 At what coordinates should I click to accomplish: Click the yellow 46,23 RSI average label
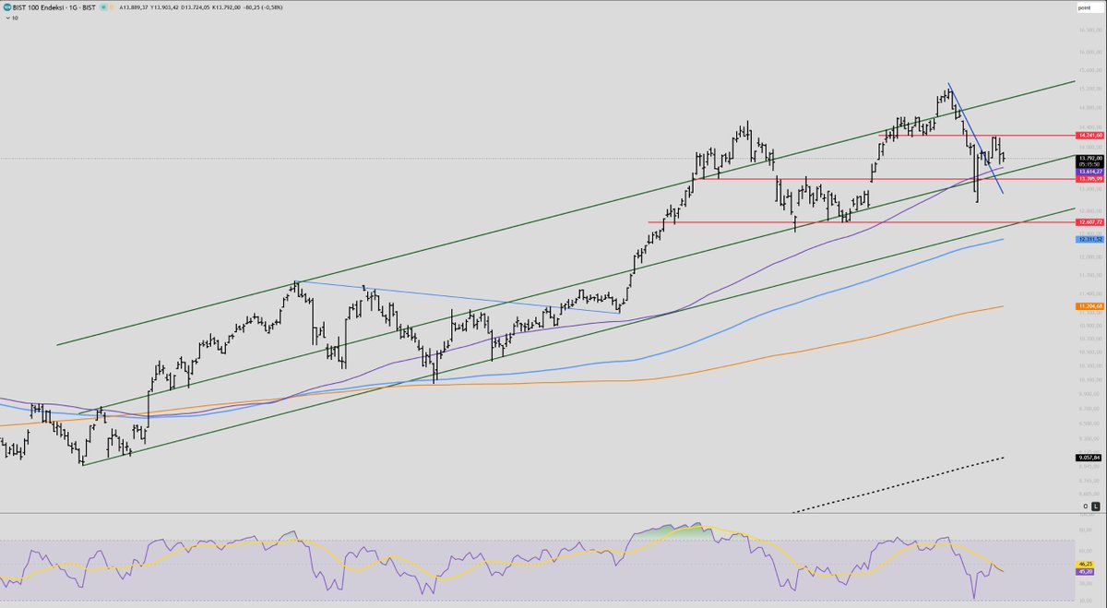(x=1083, y=564)
